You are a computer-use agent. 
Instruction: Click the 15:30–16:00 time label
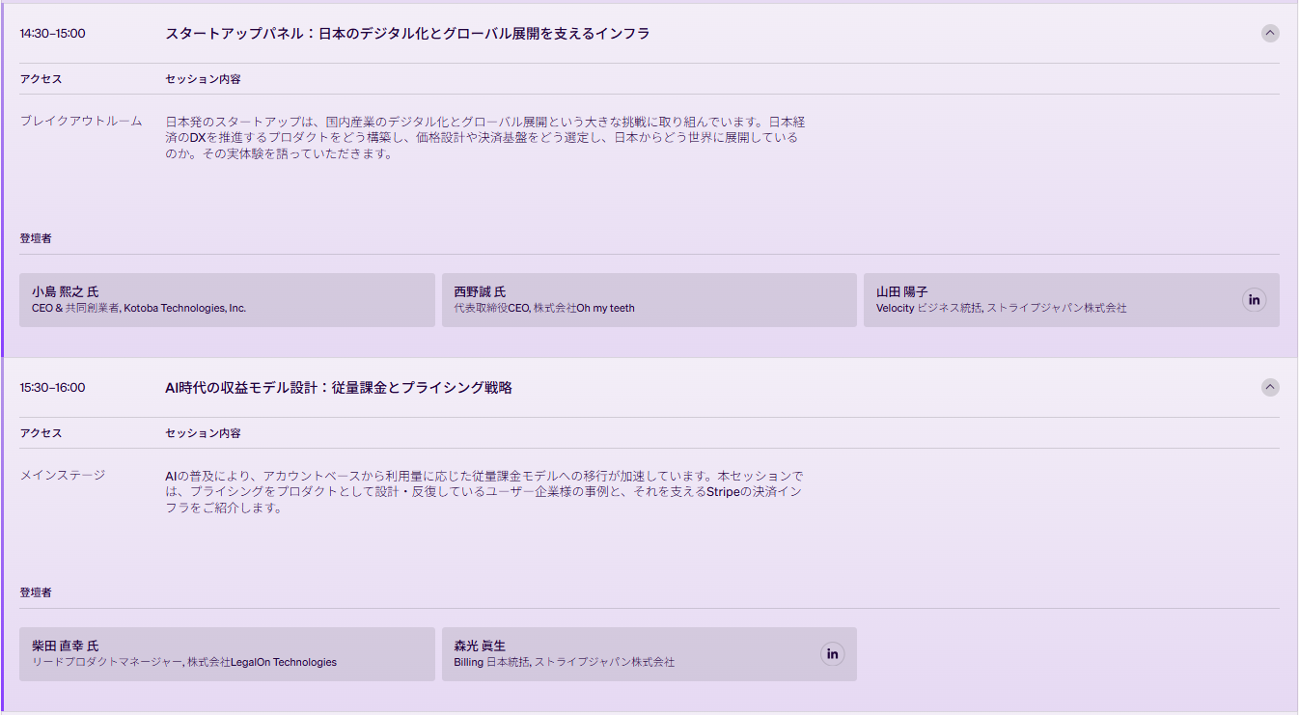(x=52, y=387)
